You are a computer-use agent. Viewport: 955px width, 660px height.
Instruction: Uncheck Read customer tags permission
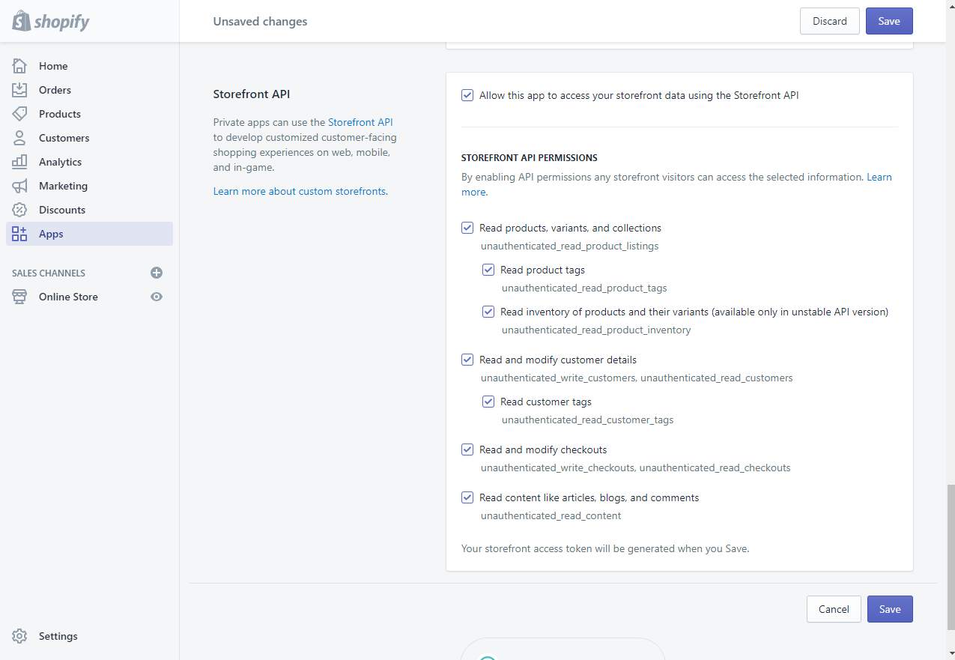[x=488, y=402]
